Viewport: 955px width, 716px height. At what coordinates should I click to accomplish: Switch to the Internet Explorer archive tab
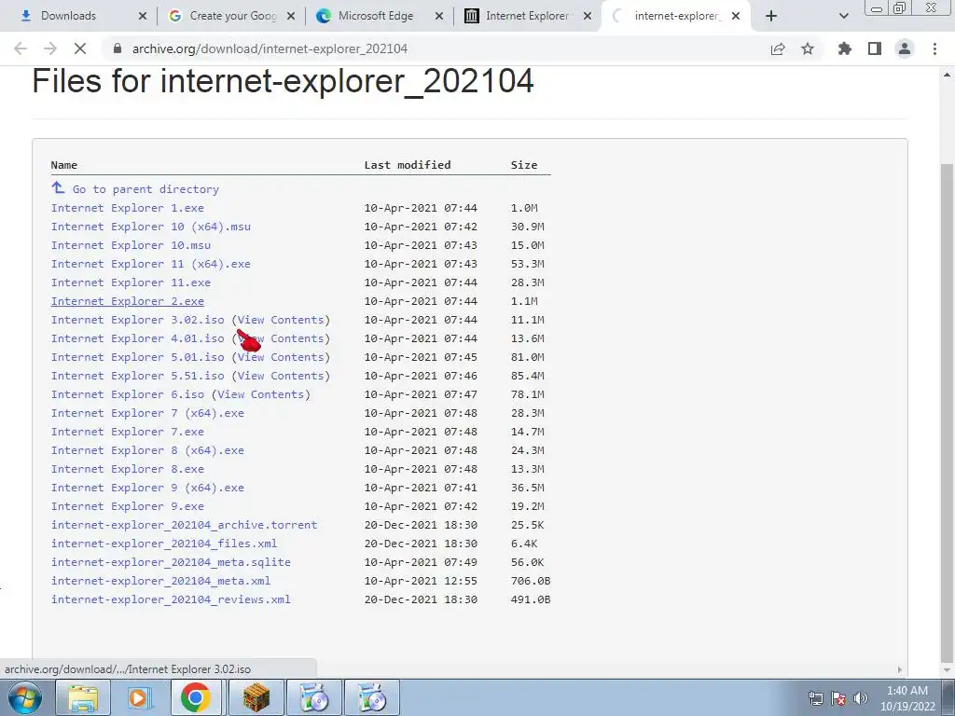point(527,16)
